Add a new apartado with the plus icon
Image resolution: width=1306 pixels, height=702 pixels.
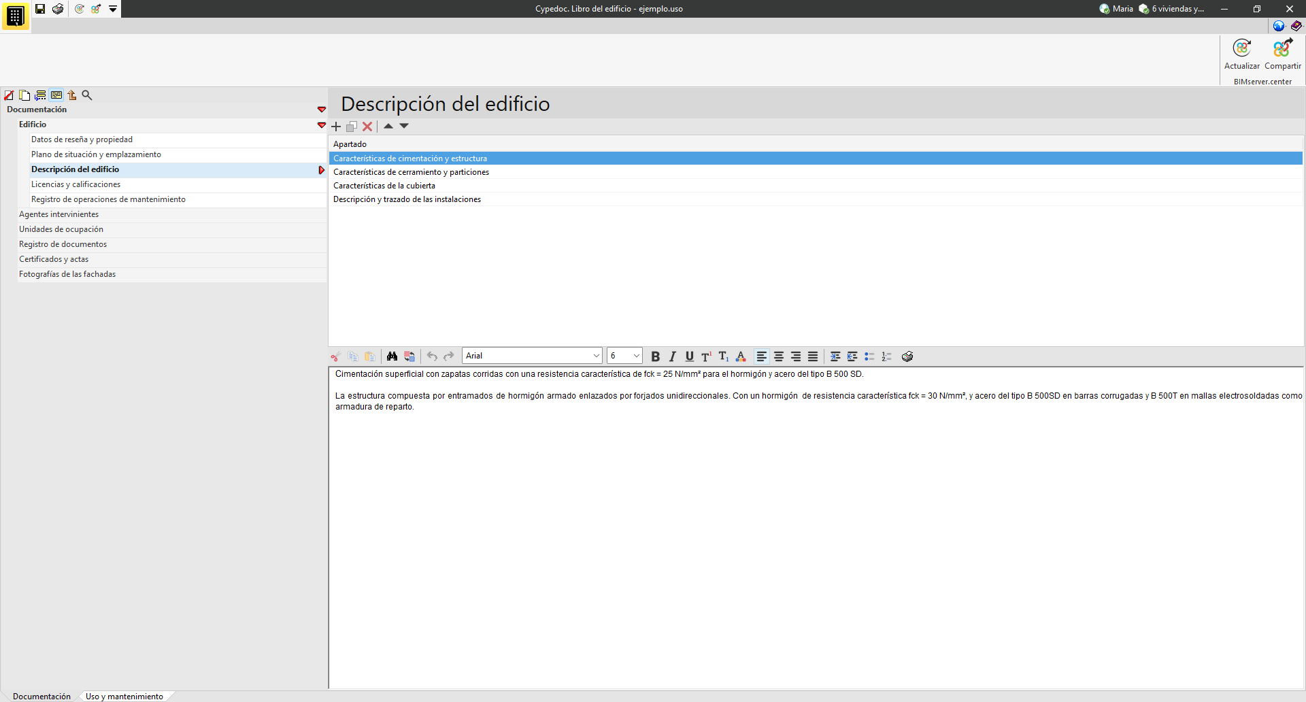coord(336,127)
